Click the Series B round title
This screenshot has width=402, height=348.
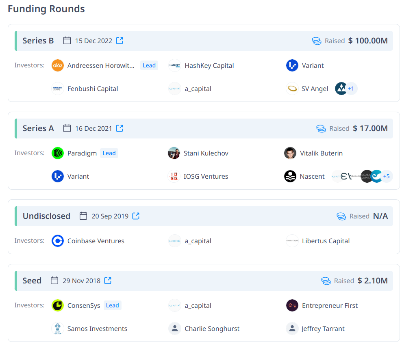38,41
